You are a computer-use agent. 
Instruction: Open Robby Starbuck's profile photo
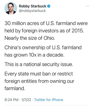point(11,8)
